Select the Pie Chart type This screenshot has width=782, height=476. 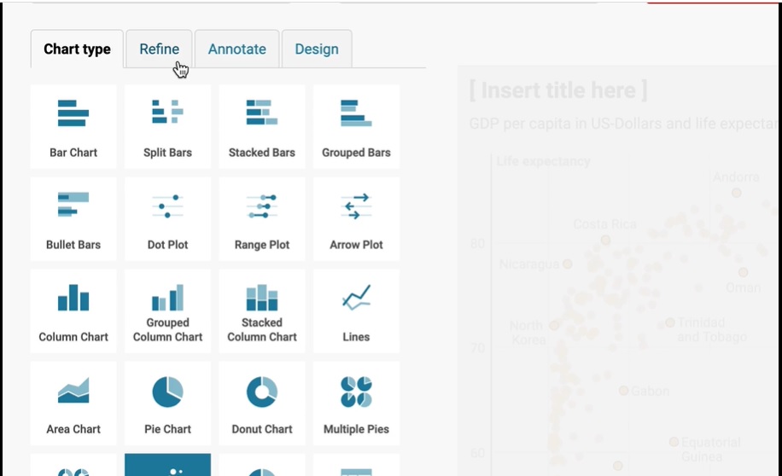pyautogui.click(x=167, y=403)
